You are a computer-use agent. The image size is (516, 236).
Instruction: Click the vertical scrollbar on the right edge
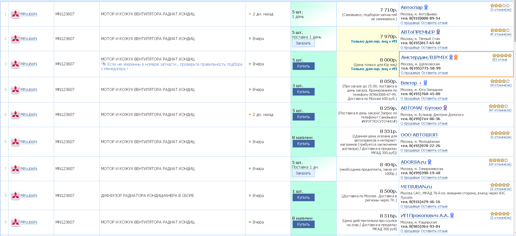point(514,118)
